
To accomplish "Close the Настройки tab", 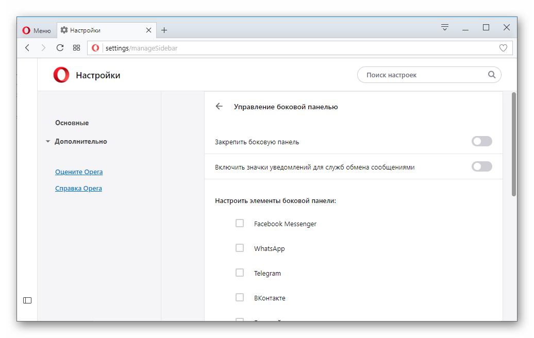I will point(148,30).
